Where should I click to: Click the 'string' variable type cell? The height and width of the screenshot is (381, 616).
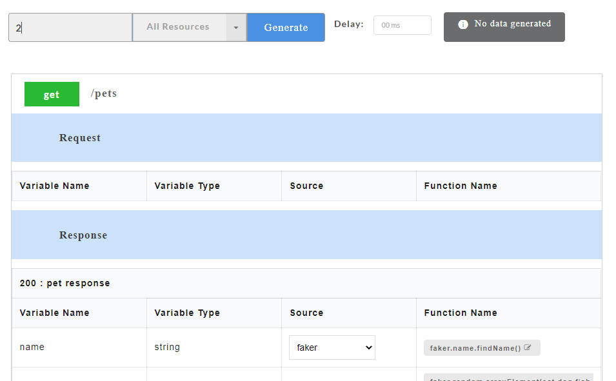click(167, 347)
